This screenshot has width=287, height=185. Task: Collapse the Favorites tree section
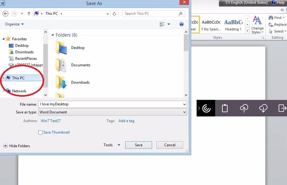click(x=4, y=39)
